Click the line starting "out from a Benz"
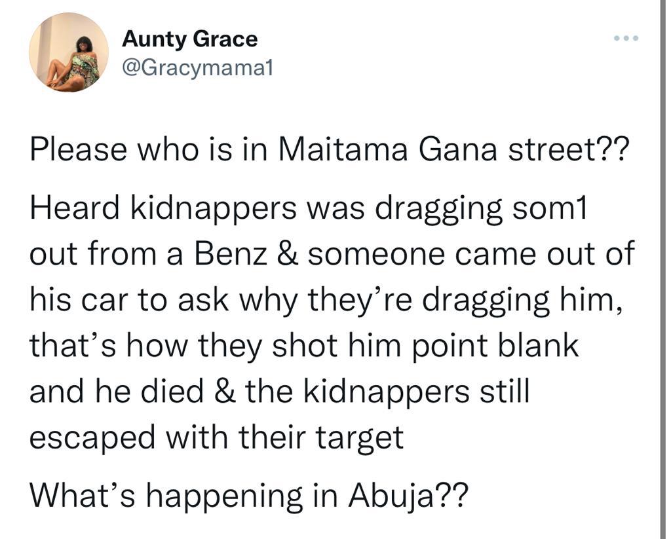Viewport: 671px width, 539px height. pos(332,253)
